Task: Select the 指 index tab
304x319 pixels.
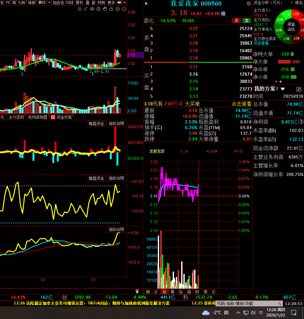Action: [x=189, y=292]
